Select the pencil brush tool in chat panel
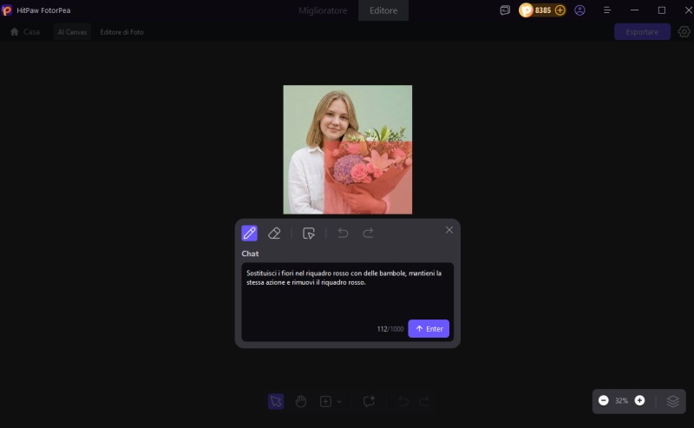Screen dimensions: 694x428 coord(249,233)
